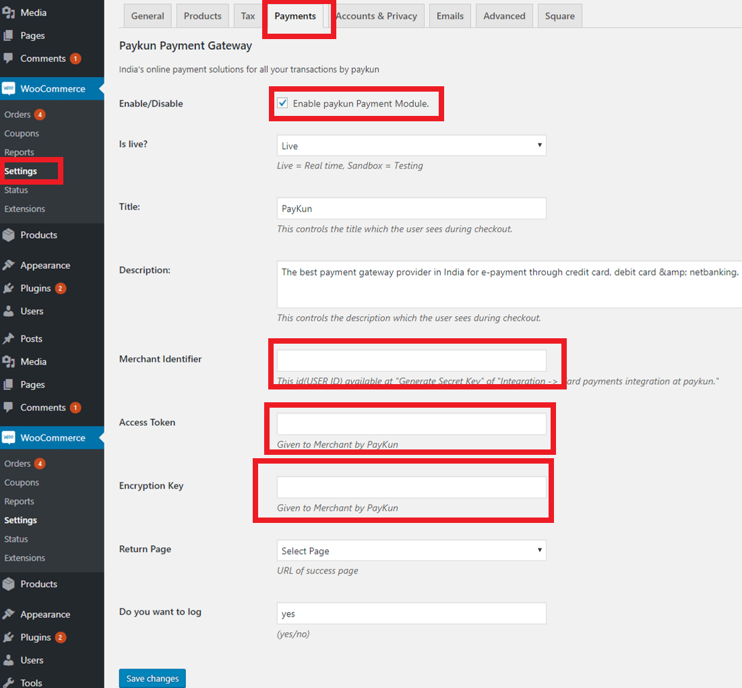Click the Plugins plug icon above Posts
This screenshot has width=742, height=688.
9,288
